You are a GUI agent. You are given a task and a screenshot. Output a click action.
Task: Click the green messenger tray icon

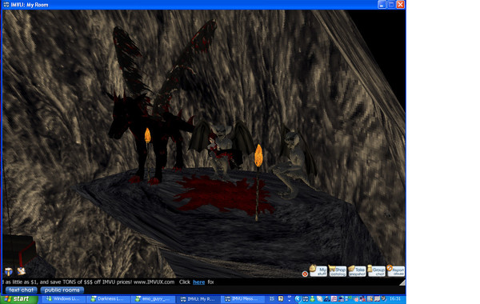[x=312, y=299]
